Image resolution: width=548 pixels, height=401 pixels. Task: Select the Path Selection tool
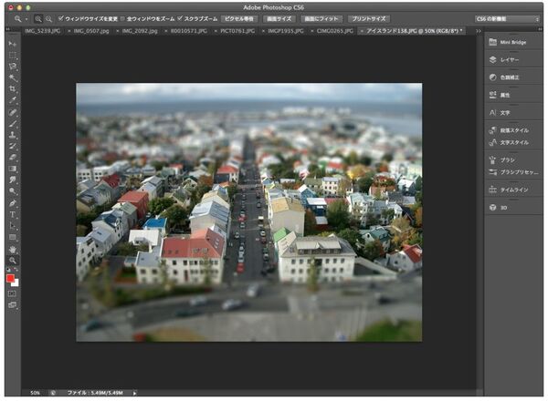pyautogui.click(x=12, y=226)
